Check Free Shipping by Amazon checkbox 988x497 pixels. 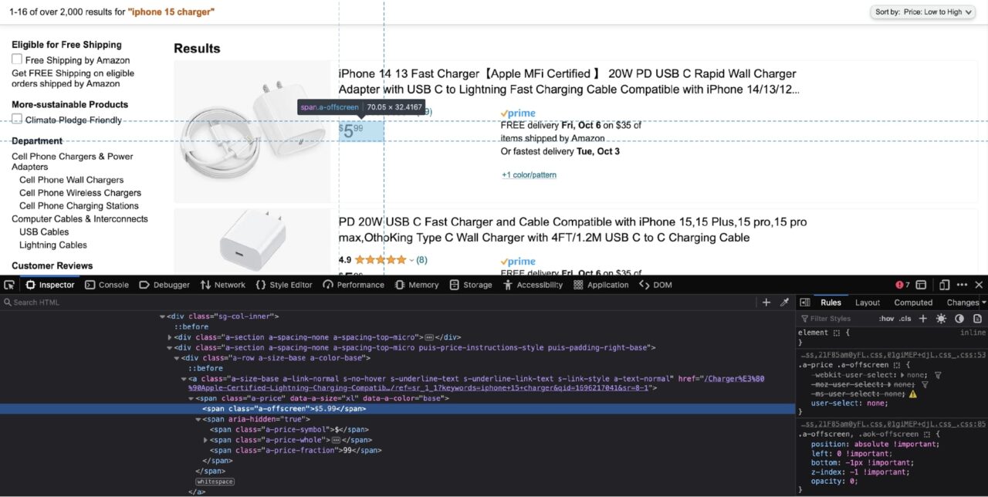[x=17, y=59]
